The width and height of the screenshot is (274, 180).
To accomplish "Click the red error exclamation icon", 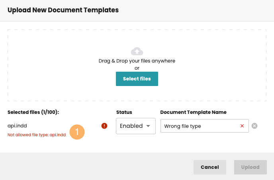I will (x=104, y=126).
